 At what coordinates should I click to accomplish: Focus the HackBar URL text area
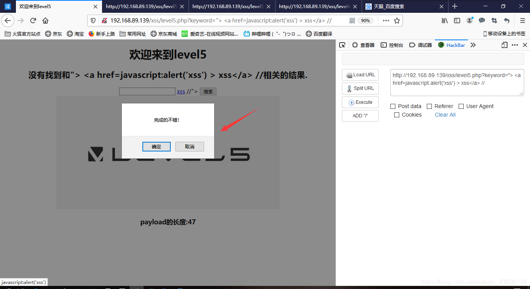tap(457, 83)
